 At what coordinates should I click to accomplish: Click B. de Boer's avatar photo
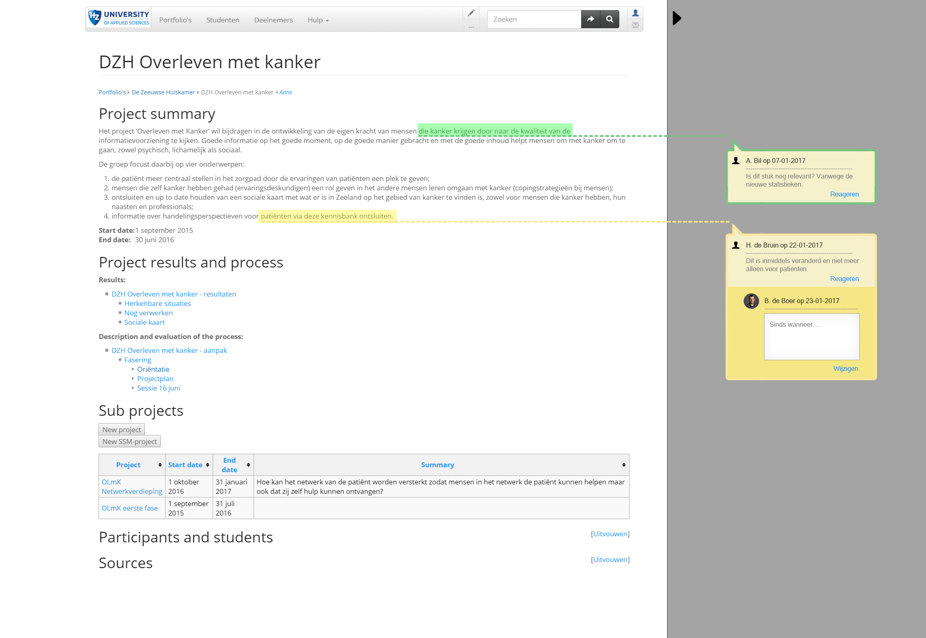click(751, 301)
